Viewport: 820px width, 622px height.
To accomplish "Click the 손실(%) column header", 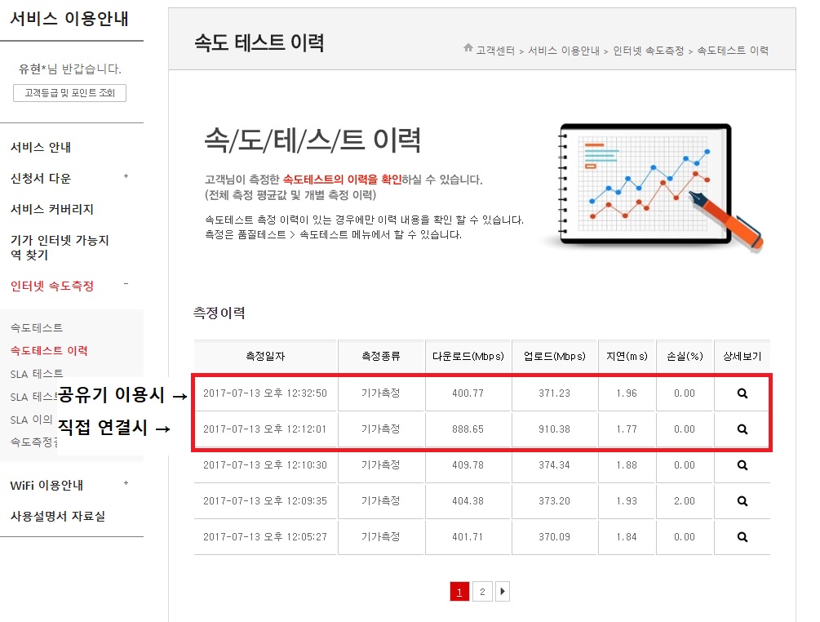I will coord(685,356).
